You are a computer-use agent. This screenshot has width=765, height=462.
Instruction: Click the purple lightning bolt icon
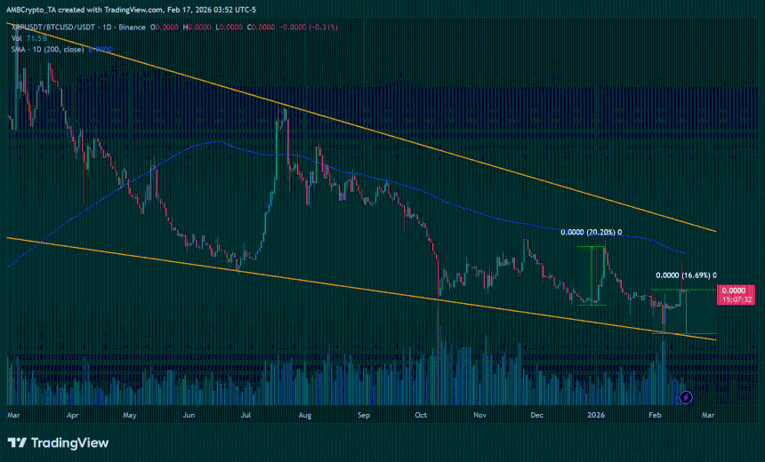[x=686, y=398]
